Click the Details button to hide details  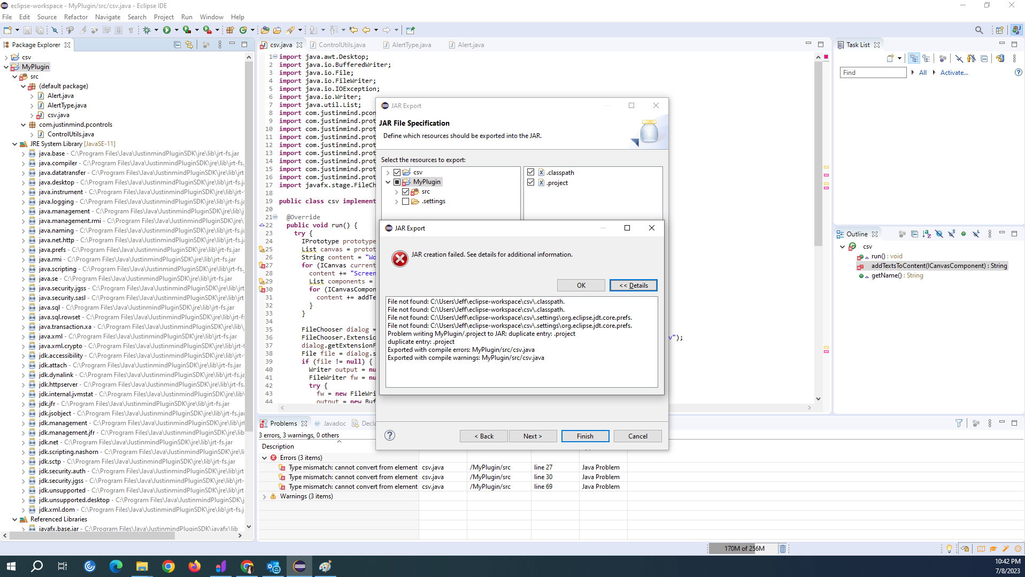pos(633,286)
